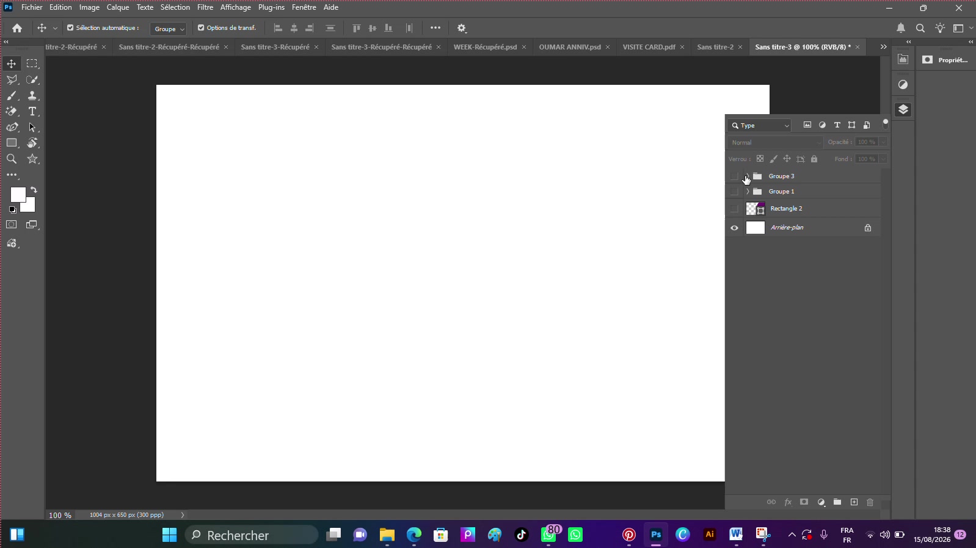Screen dimensions: 976x548
Task: Open the status bar info arrow
Action: coord(183,515)
